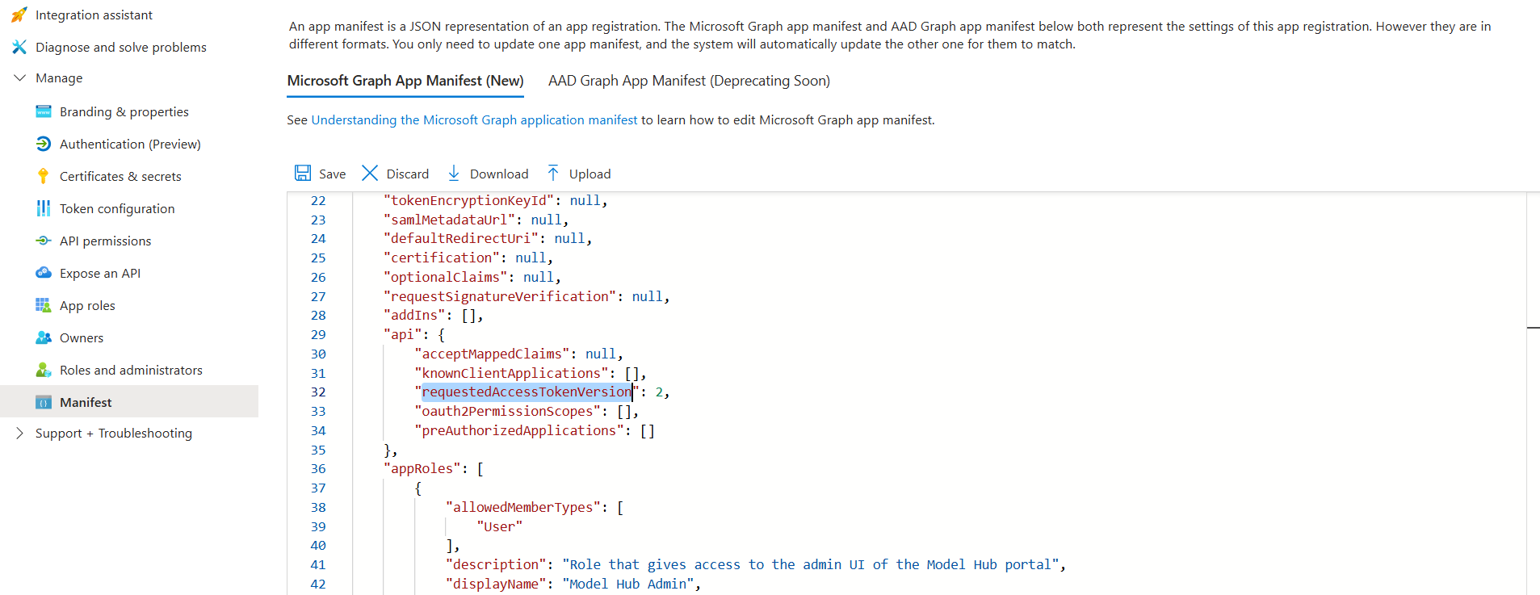Click the API permissions icon

coord(44,241)
